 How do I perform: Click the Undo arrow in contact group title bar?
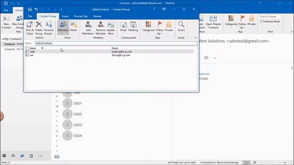click(36, 9)
